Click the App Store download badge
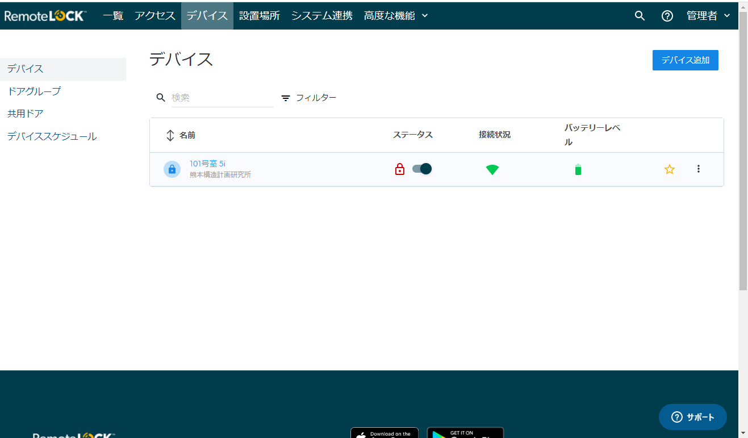Viewport: 748px width, 438px height. (x=385, y=433)
